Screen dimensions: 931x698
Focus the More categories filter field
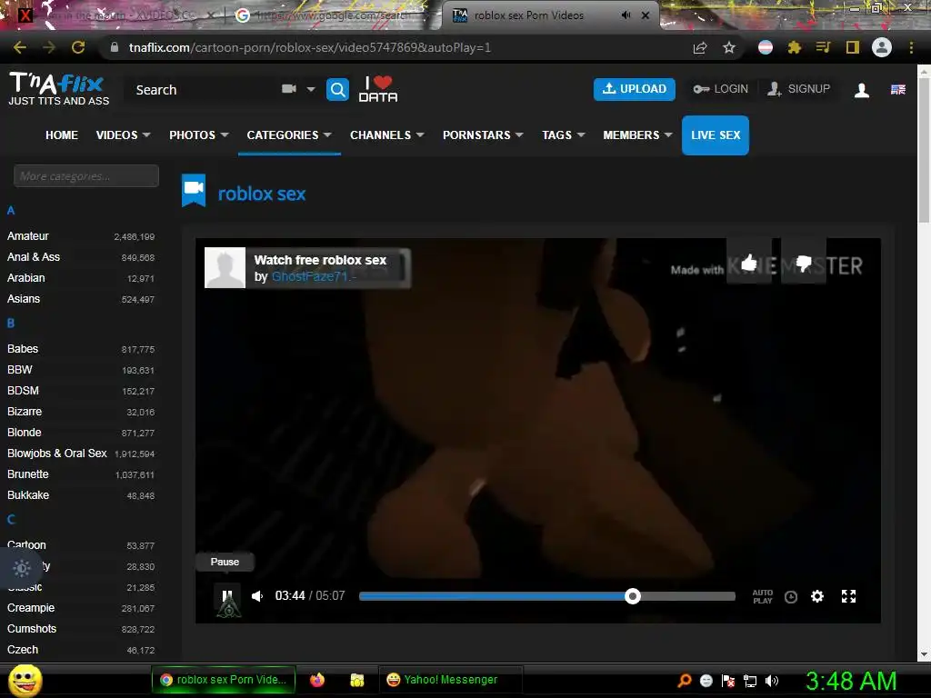[x=86, y=175]
